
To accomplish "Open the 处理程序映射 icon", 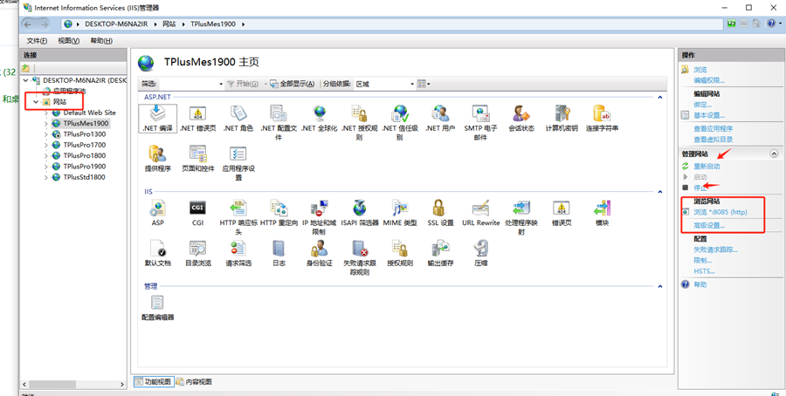I will 521,216.
